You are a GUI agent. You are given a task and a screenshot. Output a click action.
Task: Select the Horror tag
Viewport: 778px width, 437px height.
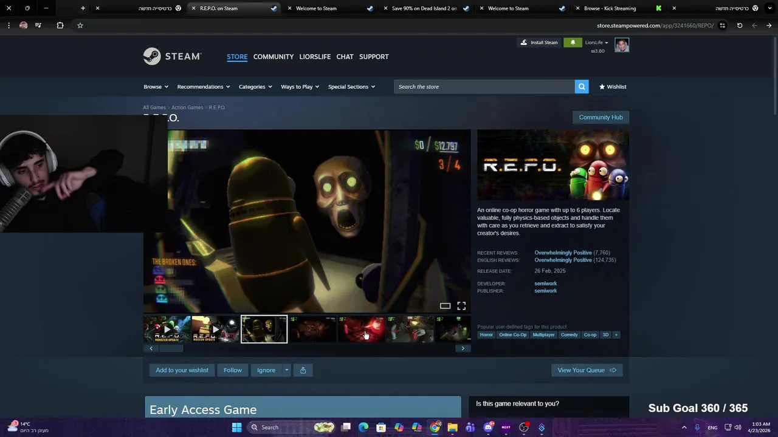(486, 335)
